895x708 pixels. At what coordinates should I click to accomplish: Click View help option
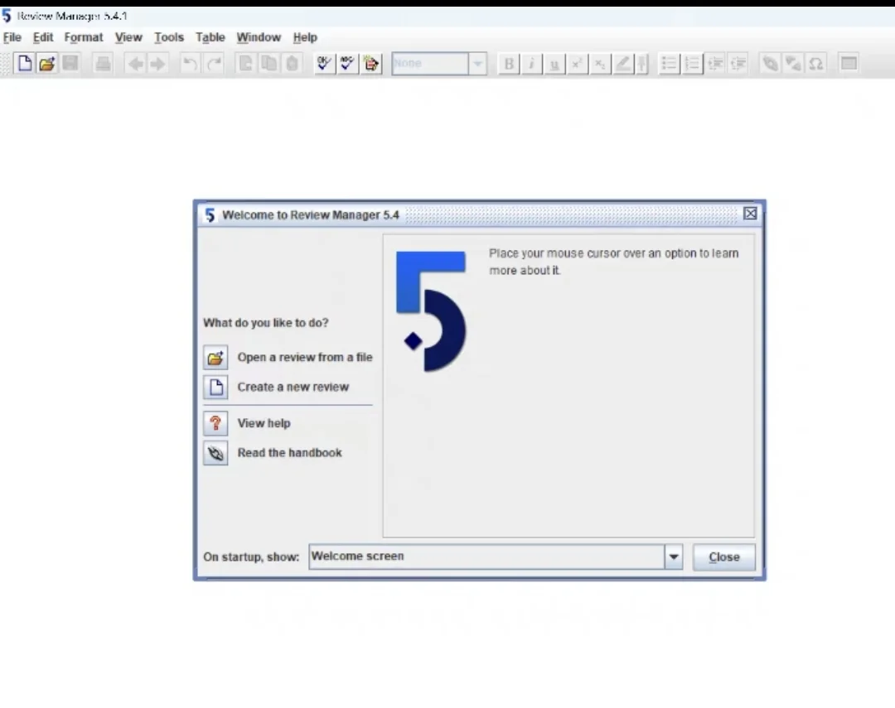[x=247, y=423]
